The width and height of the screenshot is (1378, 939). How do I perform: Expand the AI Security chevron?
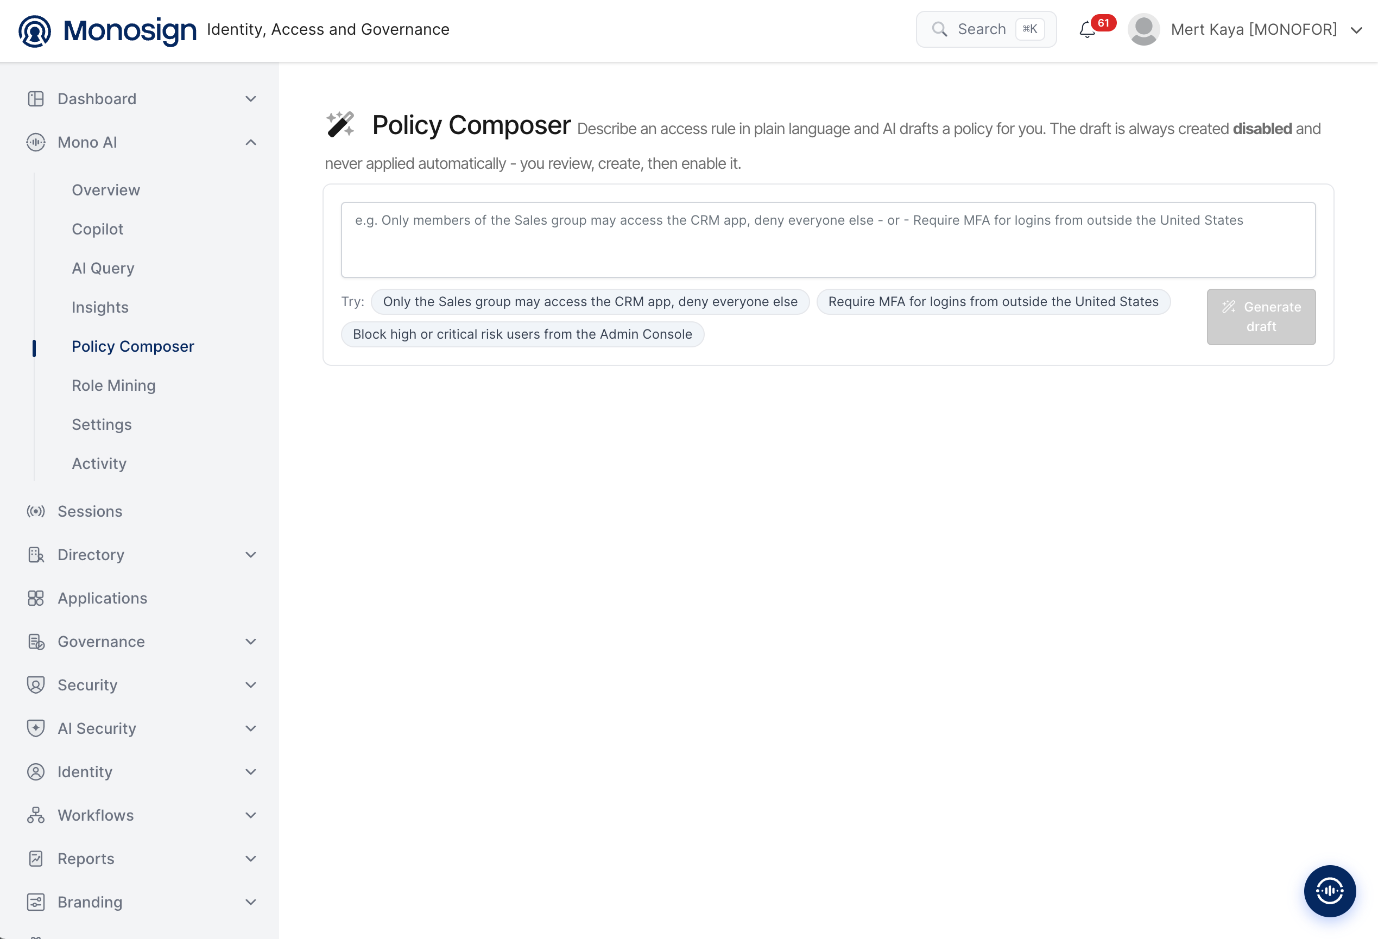(x=251, y=728)
